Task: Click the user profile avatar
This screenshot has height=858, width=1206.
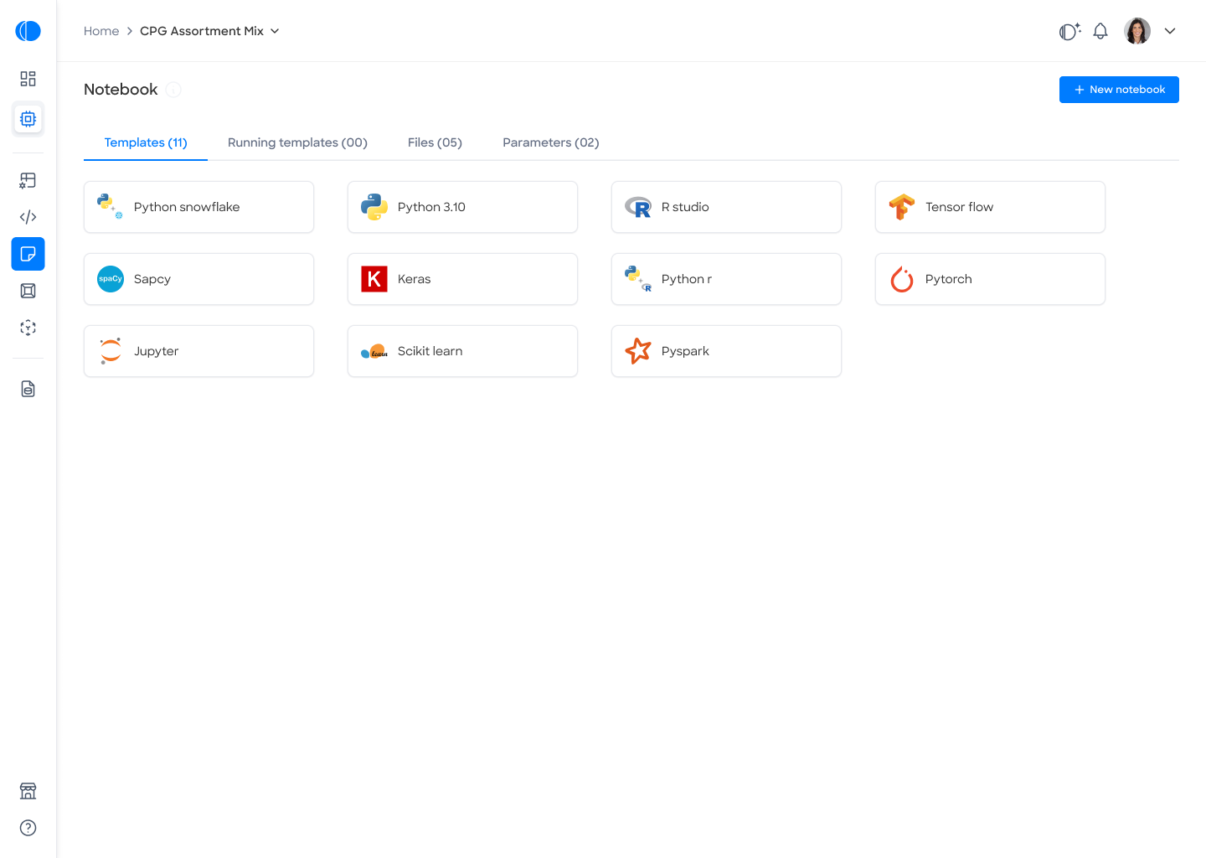Action: 1137,31
